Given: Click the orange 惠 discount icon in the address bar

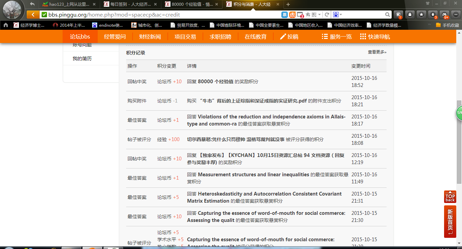Looking at the screenshot, I should coord(292,15).
